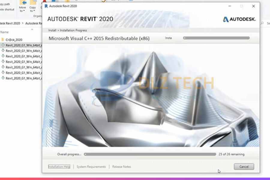The height and width of the screenshot is (180, 270).
Task: View the Release Notes link
Action: click(121, 166)
